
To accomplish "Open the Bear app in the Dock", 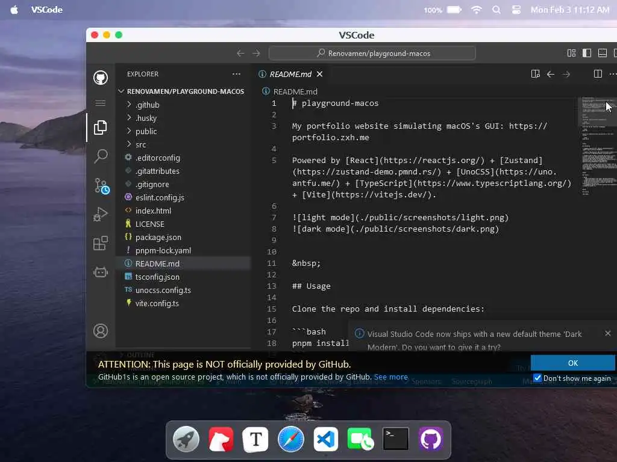I will point(221,439).
